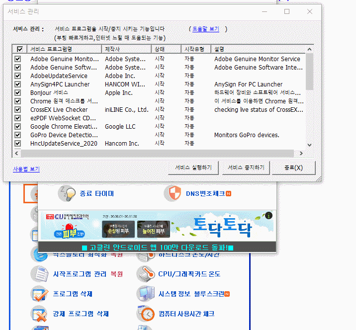Screen dimensions: 356x330
Task: Click 종료(X) button
Action: [x=293, y=167]
